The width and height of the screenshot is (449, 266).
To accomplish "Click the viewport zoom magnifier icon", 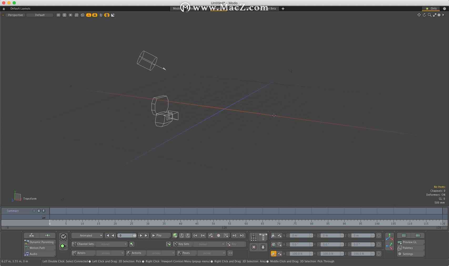I will [430, 15].
